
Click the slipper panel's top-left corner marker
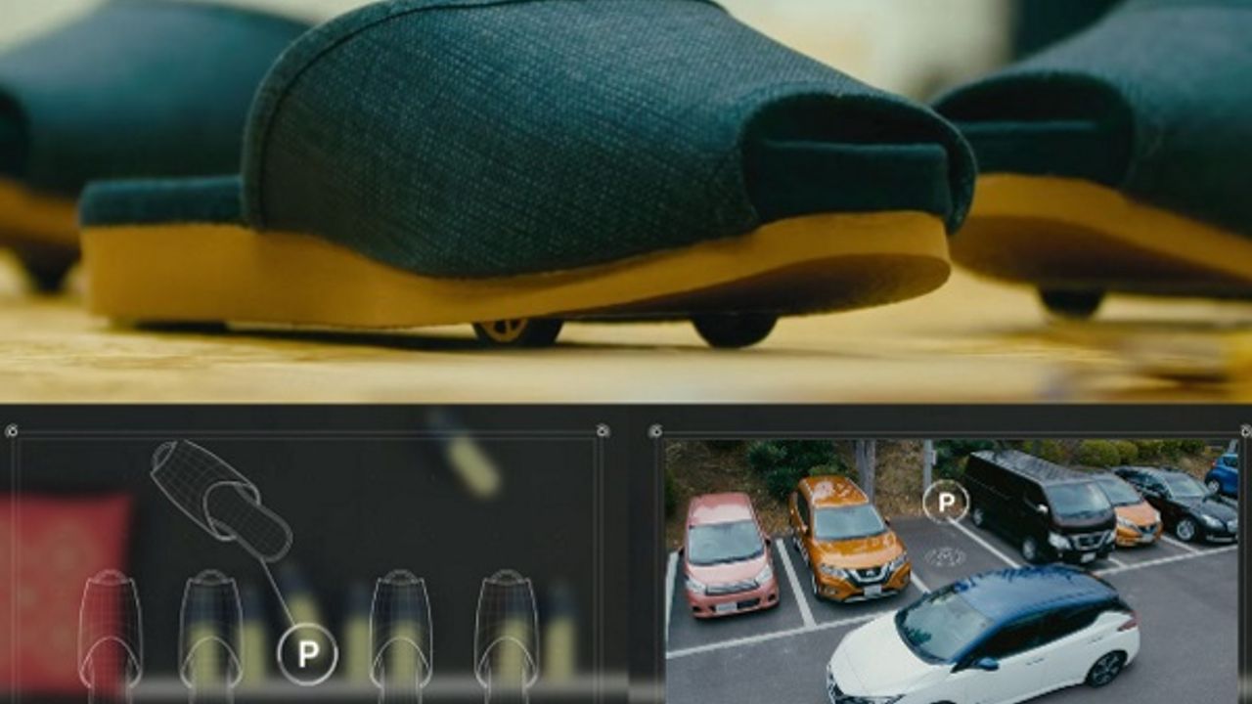click(11, 431)
